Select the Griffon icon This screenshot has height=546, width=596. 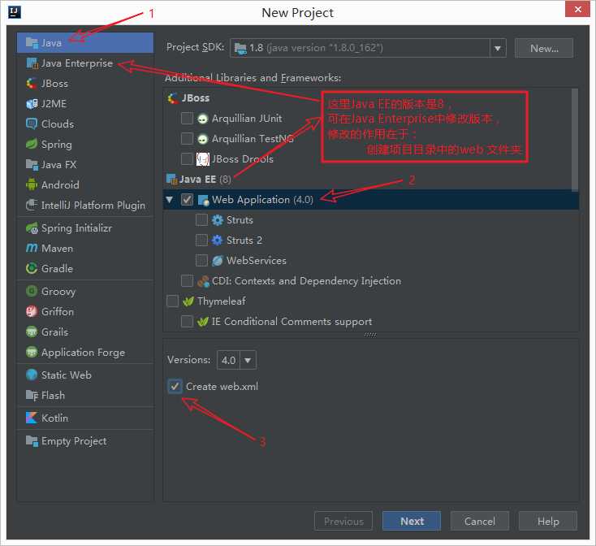[32, 311]
